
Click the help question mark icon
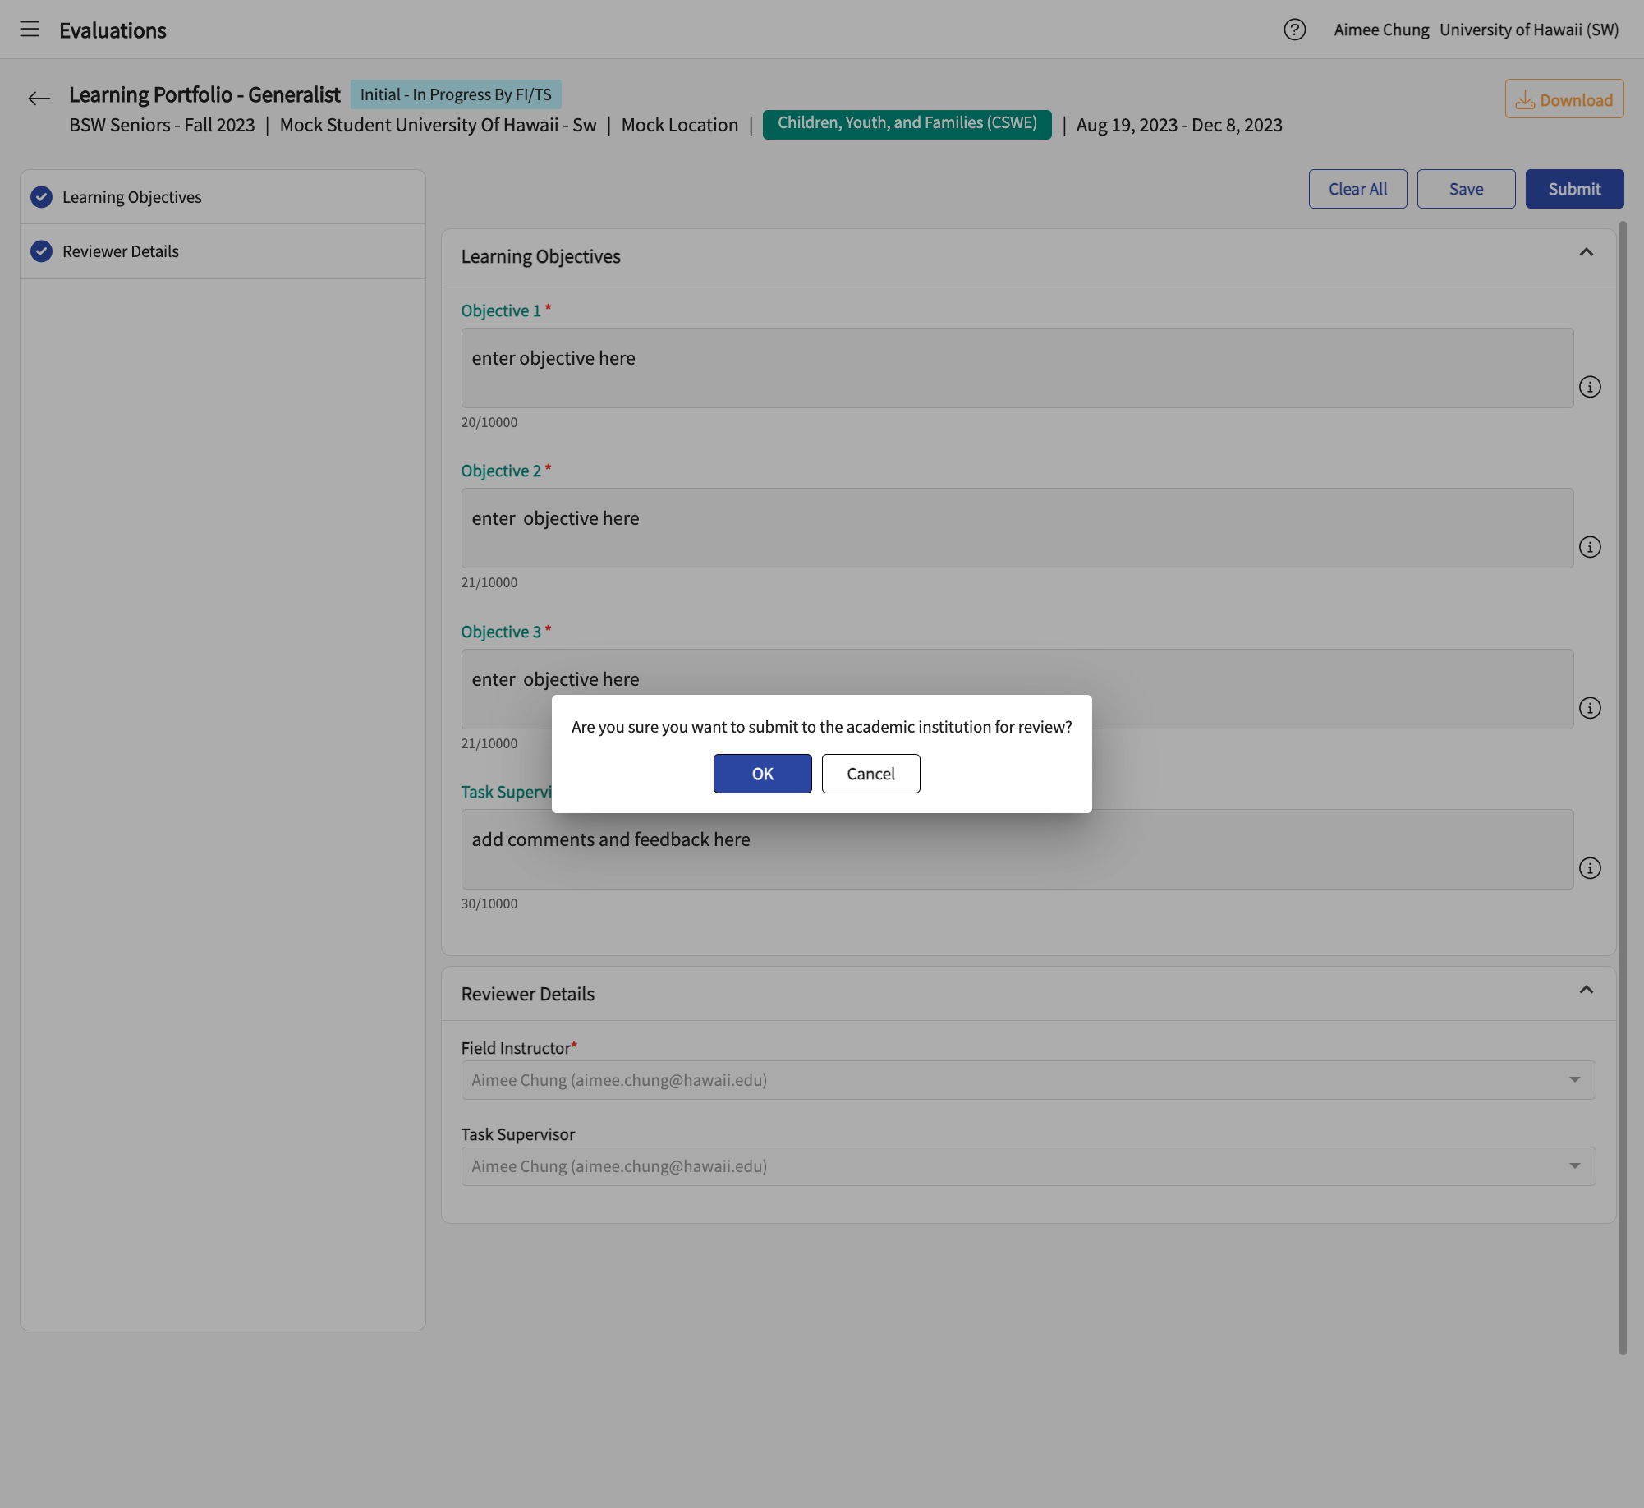[1294, 30]
